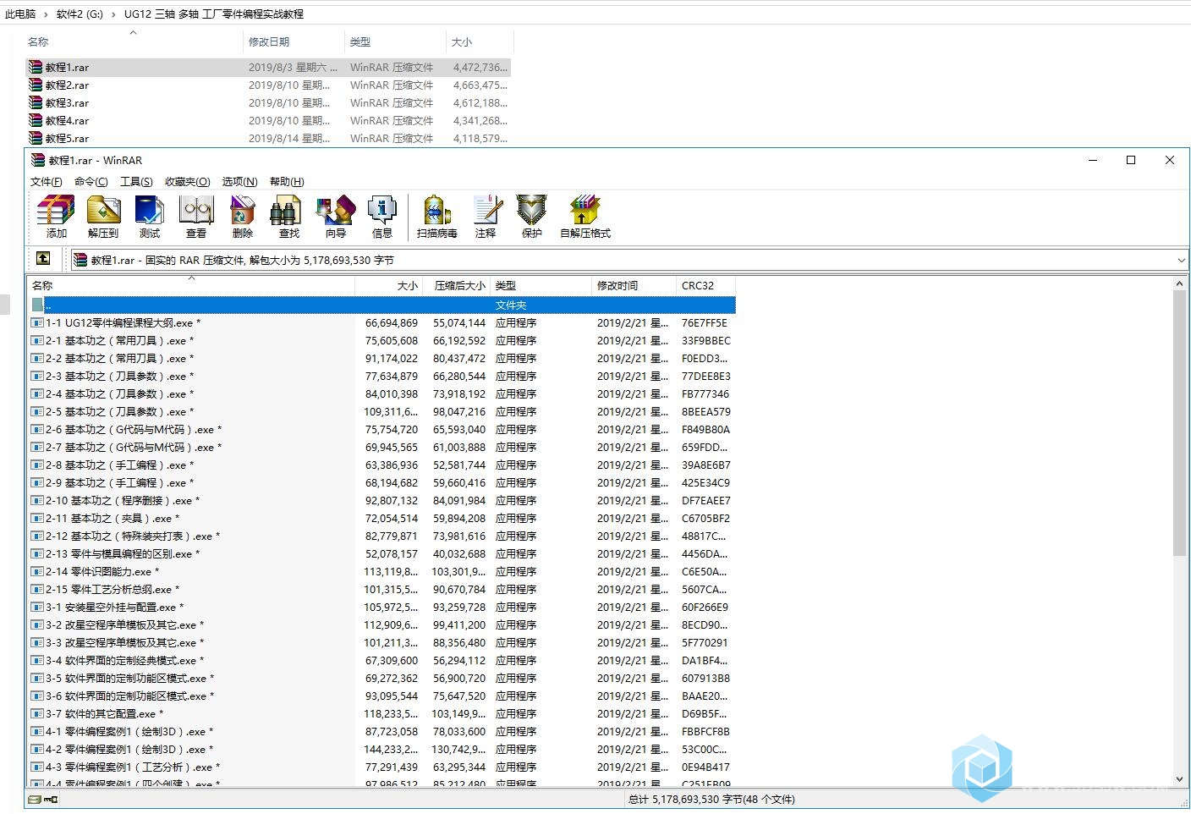This screenshot has height=814, width=1191.
Task: Click archive icon in the address bar
Action: (x=80, y=260)
